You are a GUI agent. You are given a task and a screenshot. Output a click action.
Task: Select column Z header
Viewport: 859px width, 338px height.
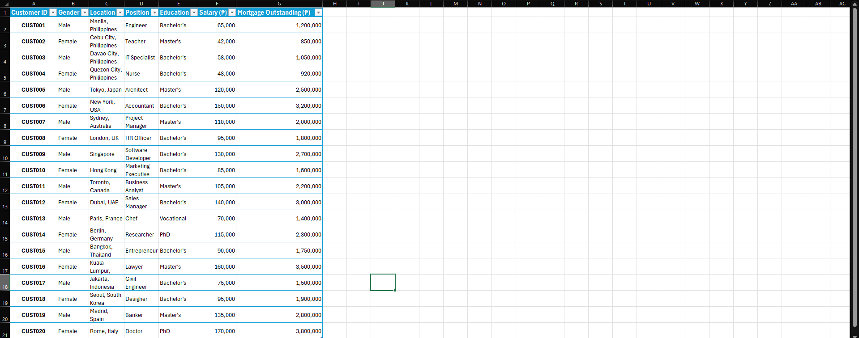769,4
